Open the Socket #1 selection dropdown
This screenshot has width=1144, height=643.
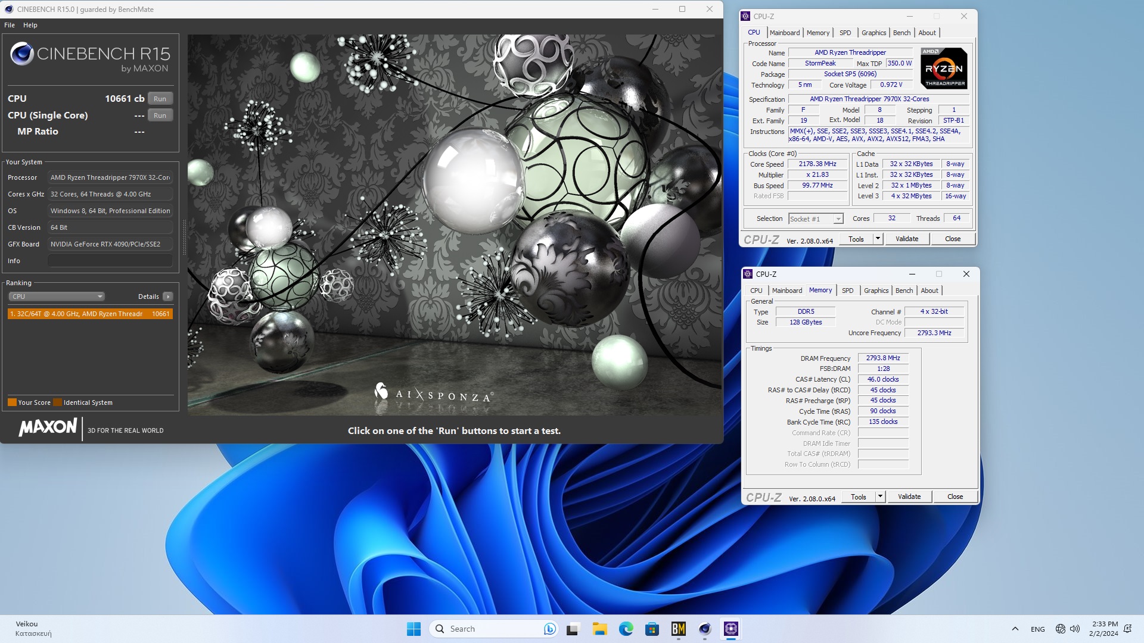[x=816, y=219]
